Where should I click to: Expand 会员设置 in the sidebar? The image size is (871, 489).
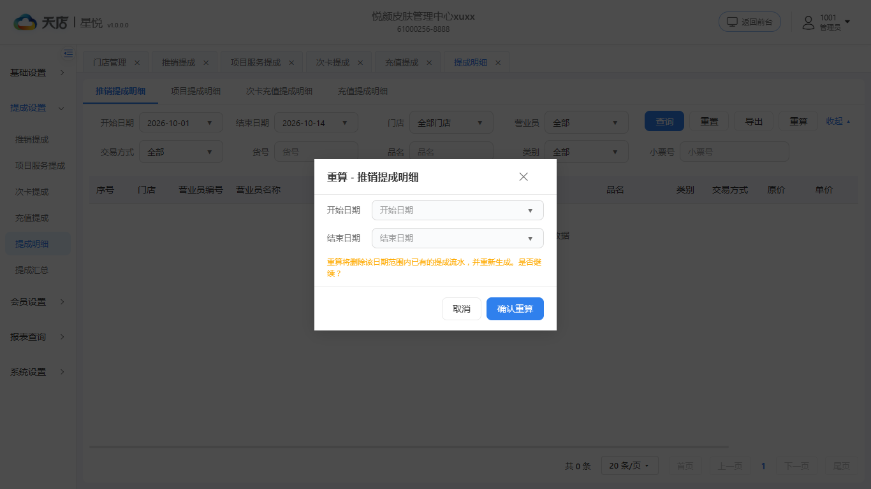38,302
